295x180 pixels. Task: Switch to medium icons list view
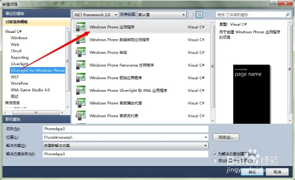point(199,14)
